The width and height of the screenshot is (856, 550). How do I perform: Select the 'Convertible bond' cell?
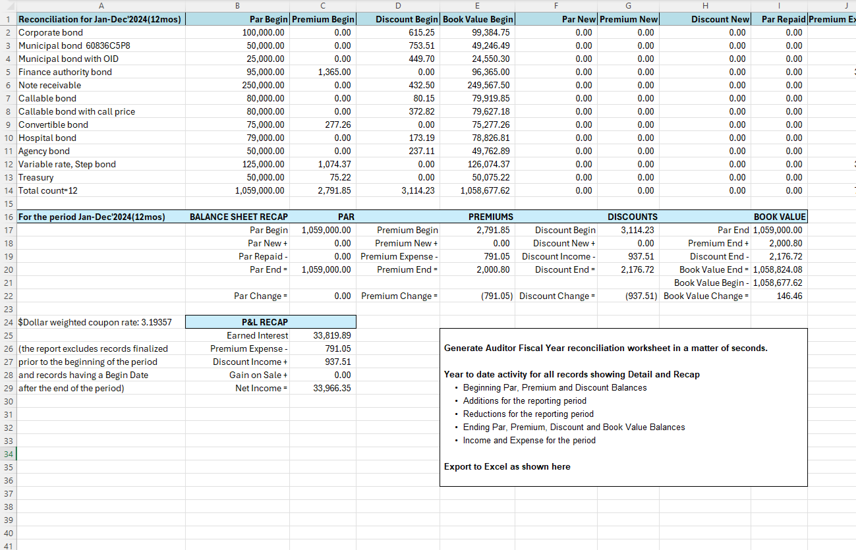point(101,124)
